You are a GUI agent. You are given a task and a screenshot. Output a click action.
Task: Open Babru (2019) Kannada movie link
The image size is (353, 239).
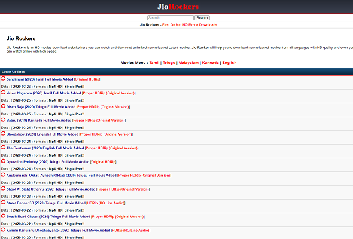(66, 121)
